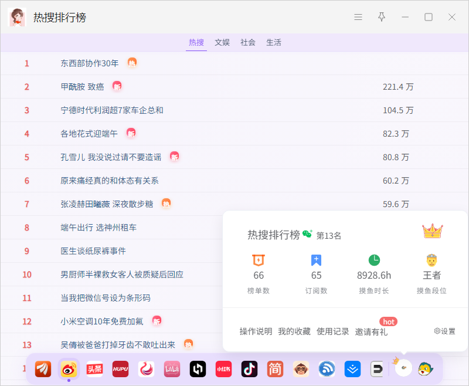The height and width of the screenshot is (386, 469).
Task: Click the WeChat icon beside 热搜排行榜 popup title
Action: (x=307, y=233)
